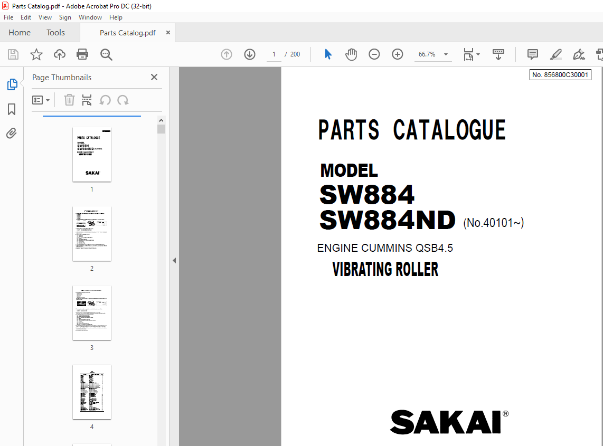Select page 3 thumbnail
The height and width of the screenshot is (446, 603).
point(92,313)
